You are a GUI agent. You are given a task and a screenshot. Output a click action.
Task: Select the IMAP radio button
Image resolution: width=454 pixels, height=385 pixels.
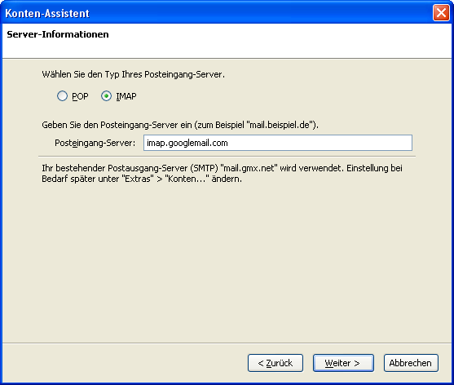(x=106, y=96)
